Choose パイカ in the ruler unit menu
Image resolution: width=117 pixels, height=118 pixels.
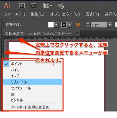pos(33,70)
